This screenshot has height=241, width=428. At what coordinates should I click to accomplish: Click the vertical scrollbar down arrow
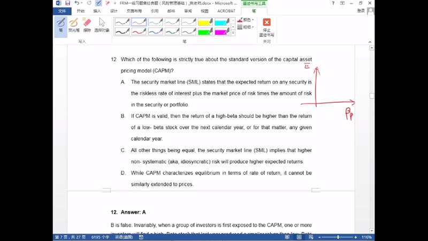pyautogui.click(x=371, y=231)
